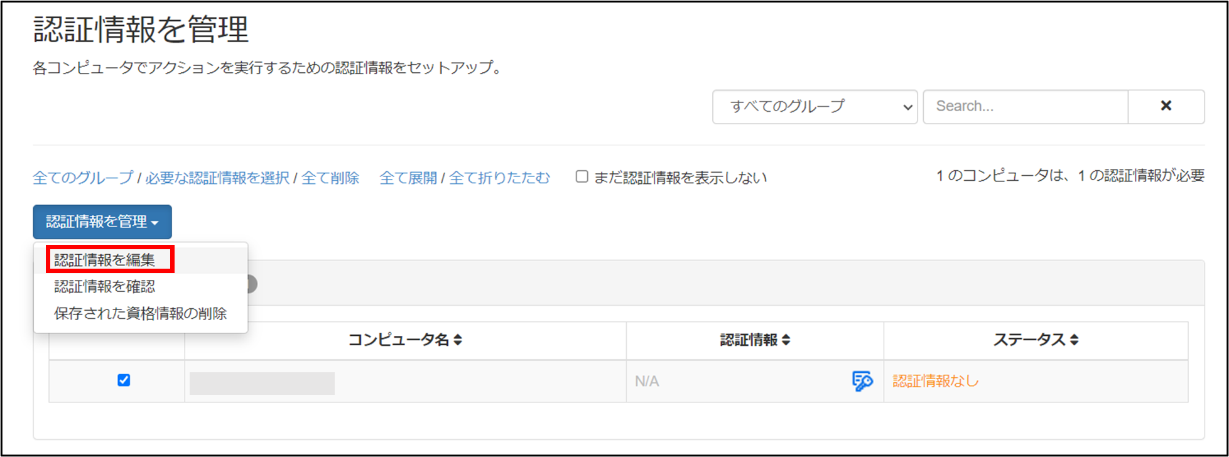The image size is (1229, 457).
Task: Click the key icon in 認証情報 cell
Action: pos(862,381)
